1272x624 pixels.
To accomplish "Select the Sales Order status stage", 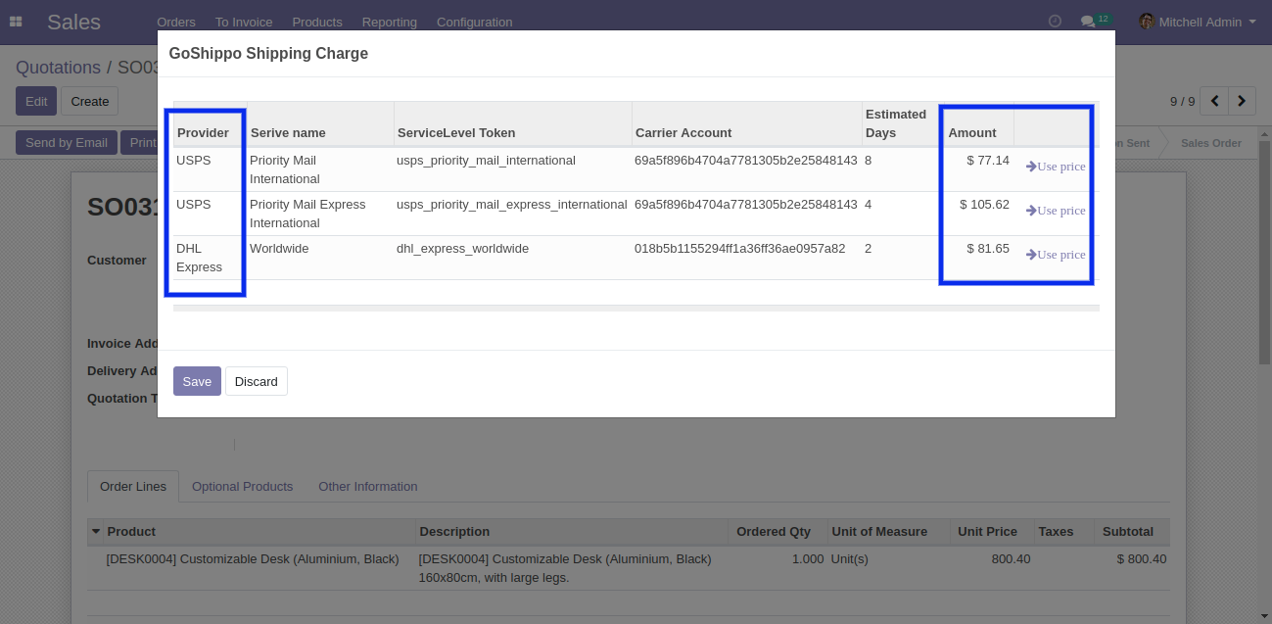I will pyautogui.click(x=1210, y=143).
